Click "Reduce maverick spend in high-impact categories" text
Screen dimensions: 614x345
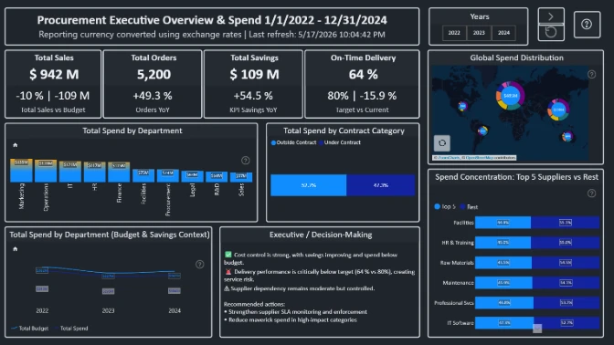(x=292, y=320)
